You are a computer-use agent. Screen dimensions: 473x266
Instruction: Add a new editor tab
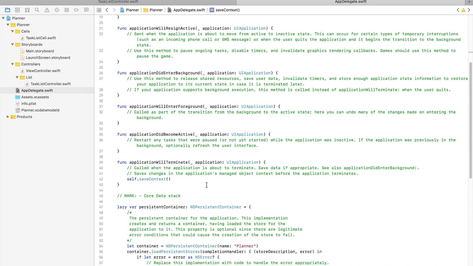[x=469, y=2]
